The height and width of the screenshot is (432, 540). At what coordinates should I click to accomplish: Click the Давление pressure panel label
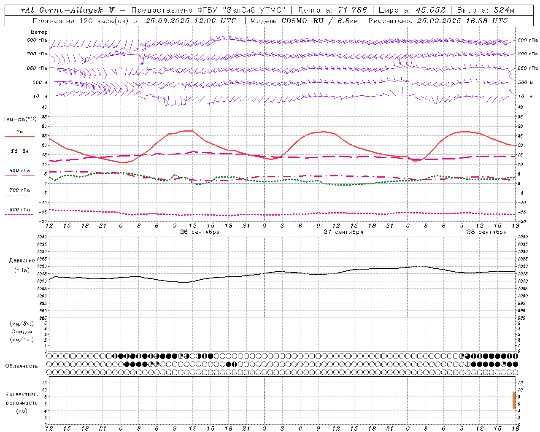click(22, 261)
